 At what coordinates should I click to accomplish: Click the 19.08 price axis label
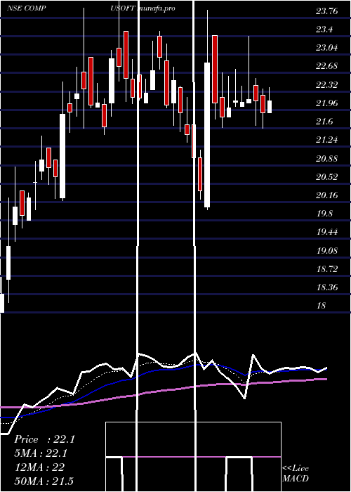coord(327,250)
